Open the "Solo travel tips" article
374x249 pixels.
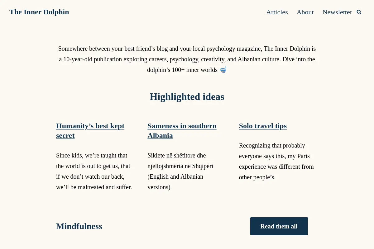click(x=263, y=126)
